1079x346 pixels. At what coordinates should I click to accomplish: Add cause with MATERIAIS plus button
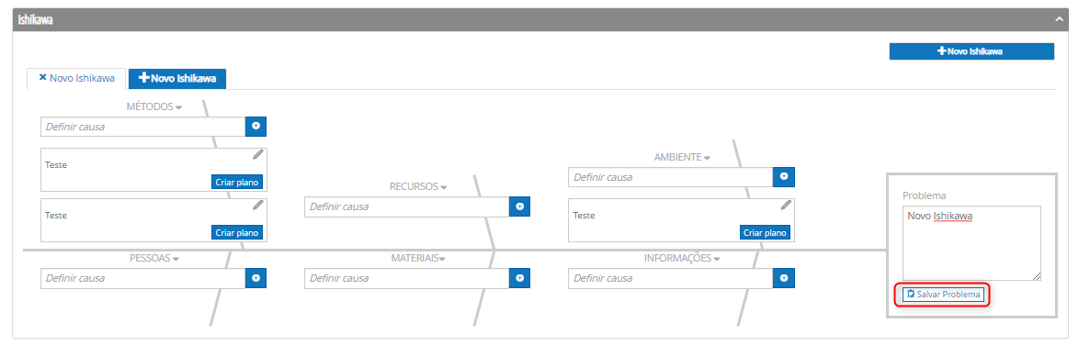519,278
